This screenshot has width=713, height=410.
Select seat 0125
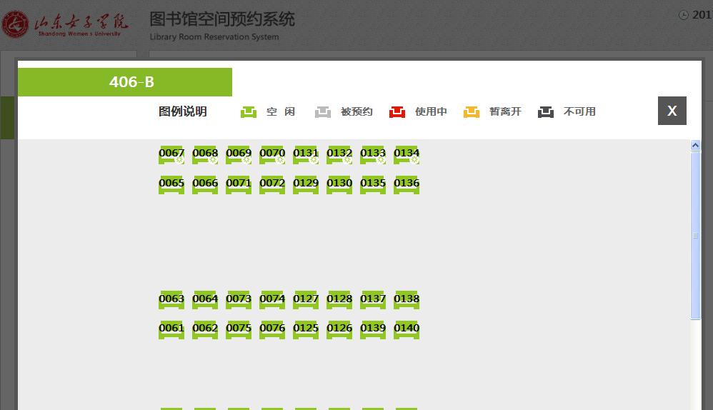306,330
